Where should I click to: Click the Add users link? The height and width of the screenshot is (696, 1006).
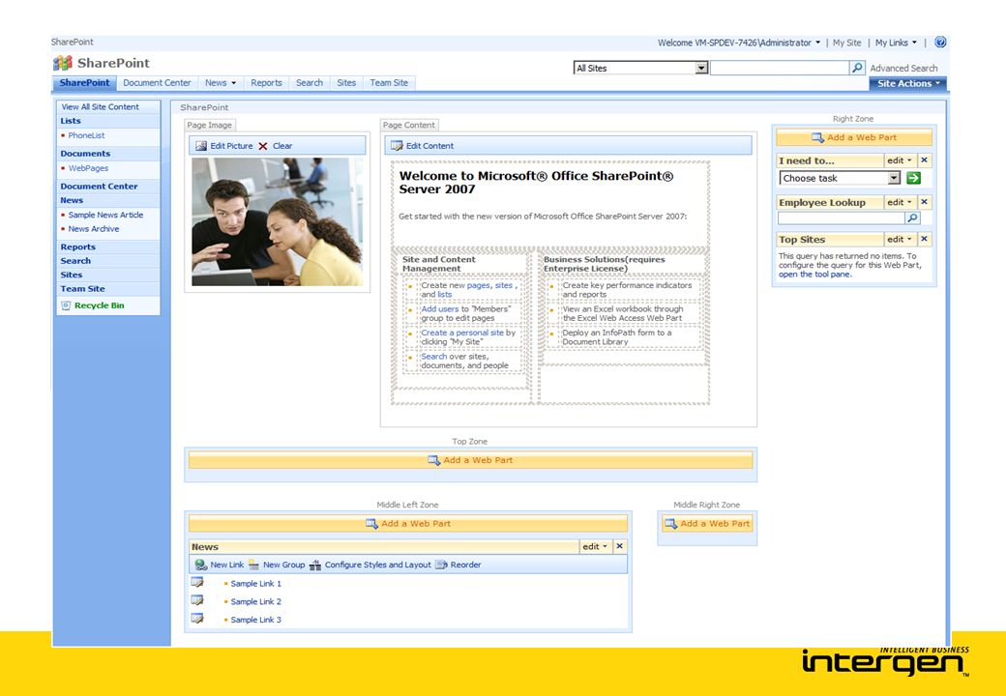coord(440,309)
